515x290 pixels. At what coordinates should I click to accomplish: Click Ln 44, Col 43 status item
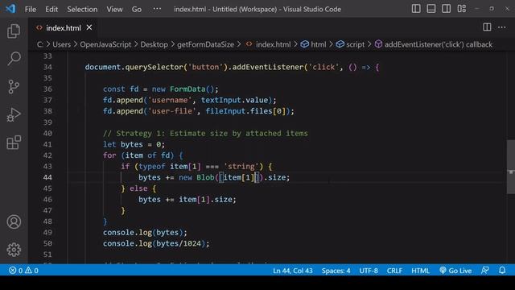pyautogui.click(x=293, y=271)
